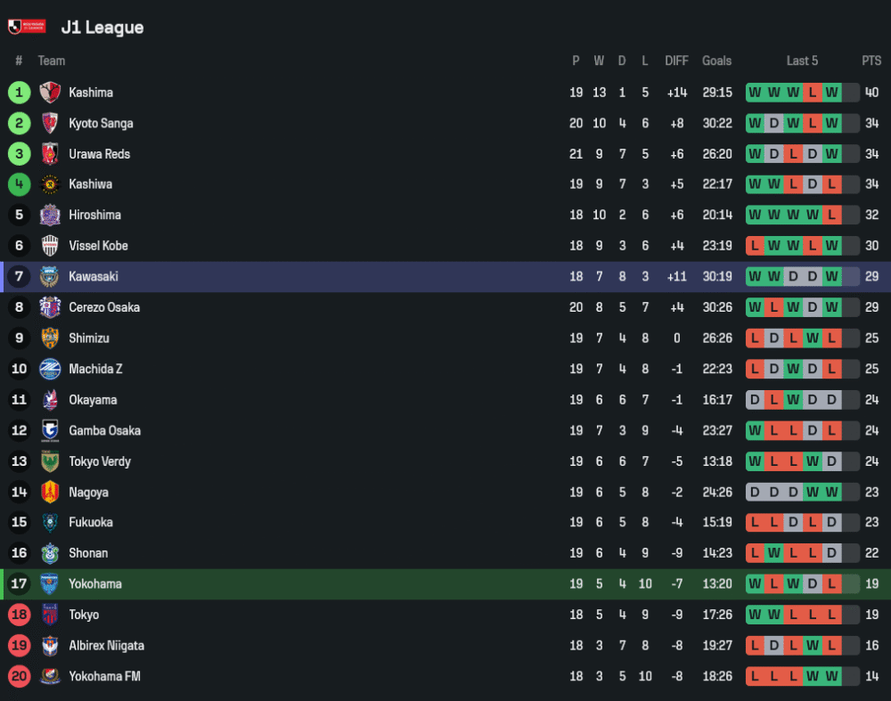Click the Goals column header
The width and height of the screenshot is (891, 701).
coord(716,61)
